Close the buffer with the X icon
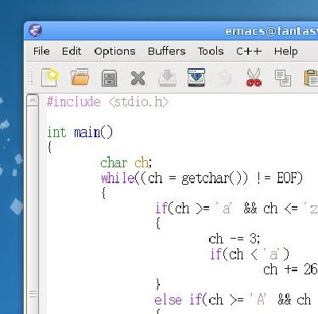 point(138,78)
